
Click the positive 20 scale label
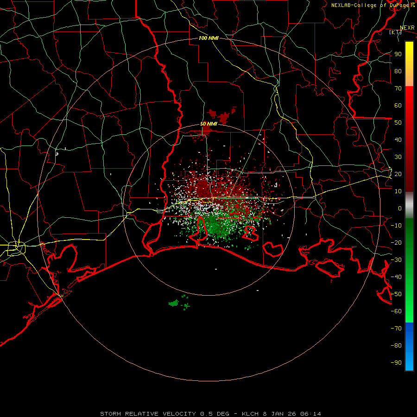pos(398,174)
